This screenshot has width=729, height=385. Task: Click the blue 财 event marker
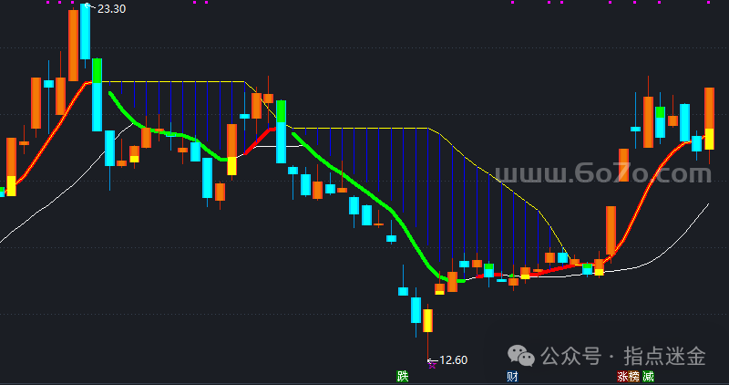pos(512,376)
